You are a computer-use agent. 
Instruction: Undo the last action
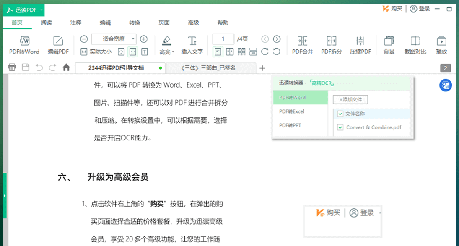click(x=39, y=67)
